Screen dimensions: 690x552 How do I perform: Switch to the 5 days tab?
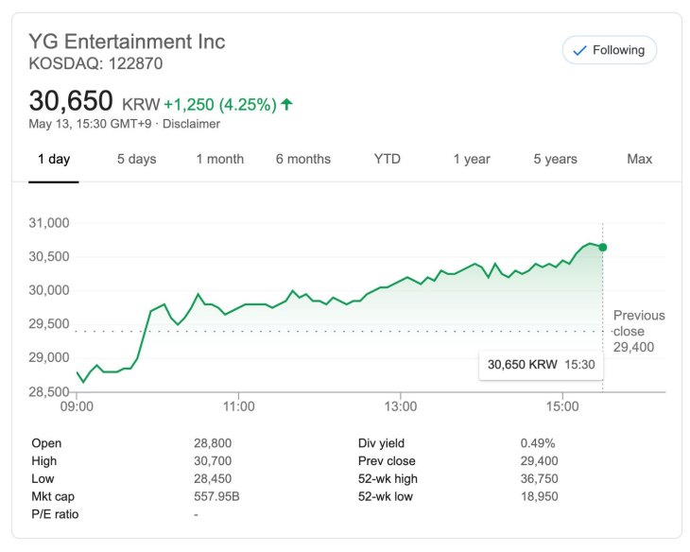tap(136, 159)
